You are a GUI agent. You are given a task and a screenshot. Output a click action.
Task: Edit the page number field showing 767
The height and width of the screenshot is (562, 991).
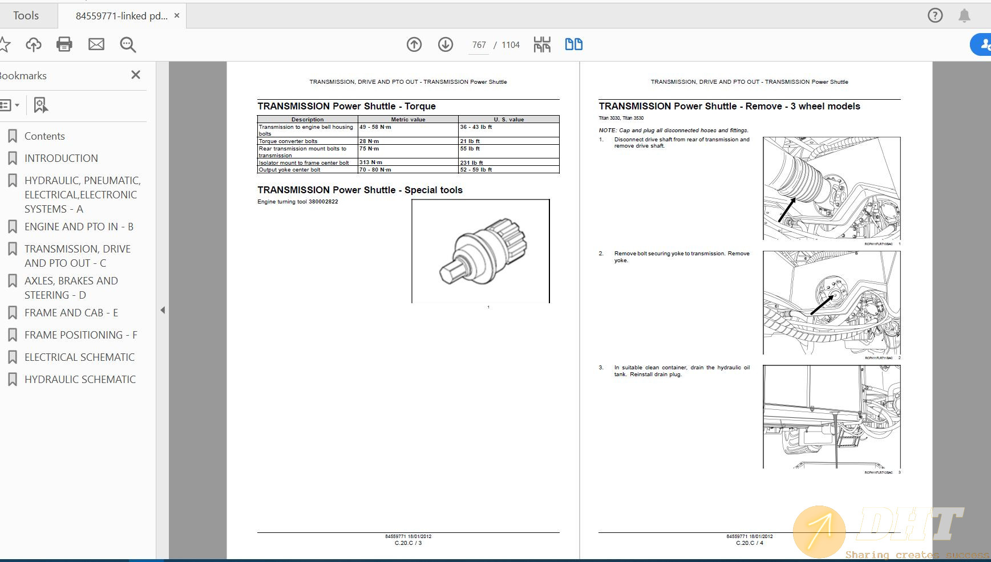tap(479, 44)
